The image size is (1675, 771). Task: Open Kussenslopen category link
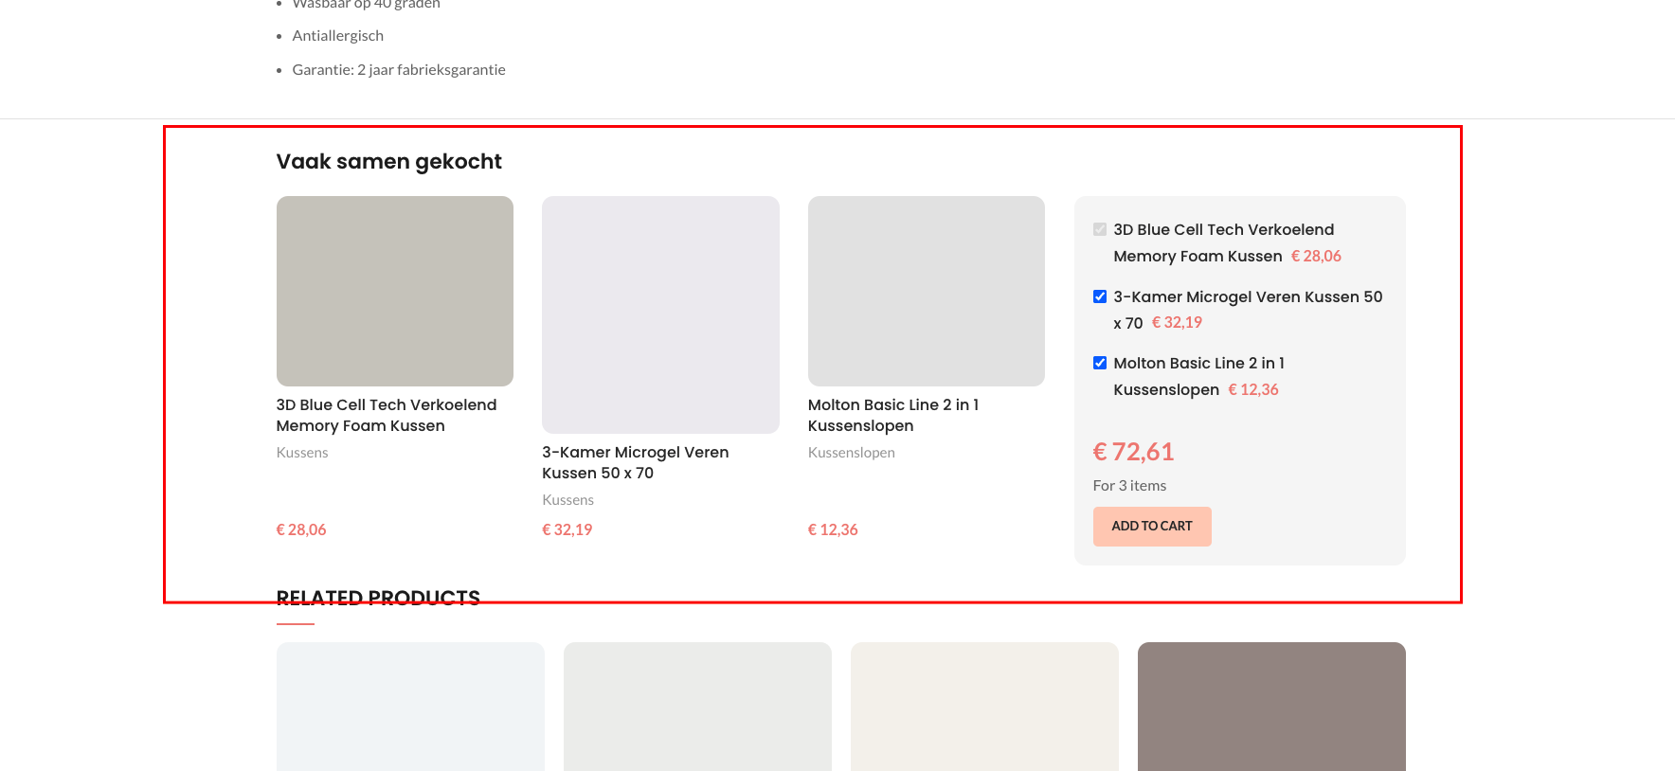tap(852, 453)
